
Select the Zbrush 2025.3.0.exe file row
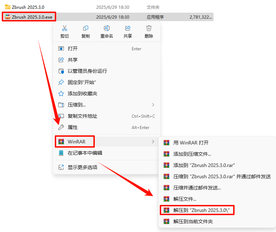point(107,17)
